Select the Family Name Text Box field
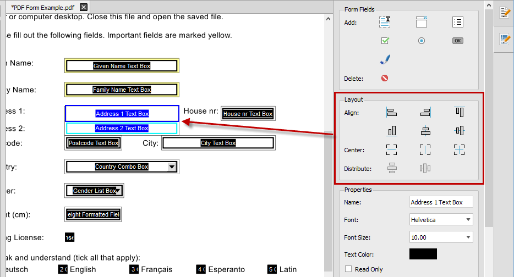The image size is (514, 277). pos(122,90)
